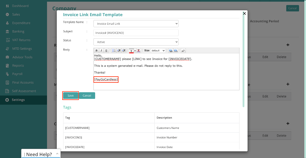Open VAT Returns from the sidebar
The image size is (306, 158).
(21, 40)
